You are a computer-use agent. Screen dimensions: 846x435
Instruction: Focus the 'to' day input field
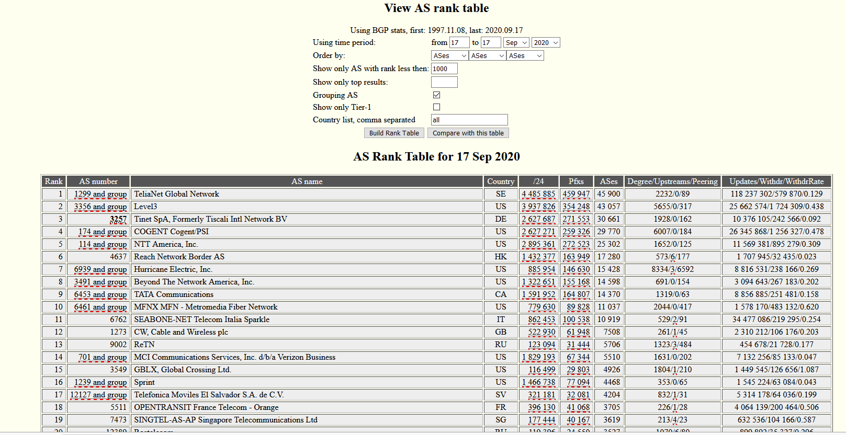pyautogui.click(x=491, y=42)
